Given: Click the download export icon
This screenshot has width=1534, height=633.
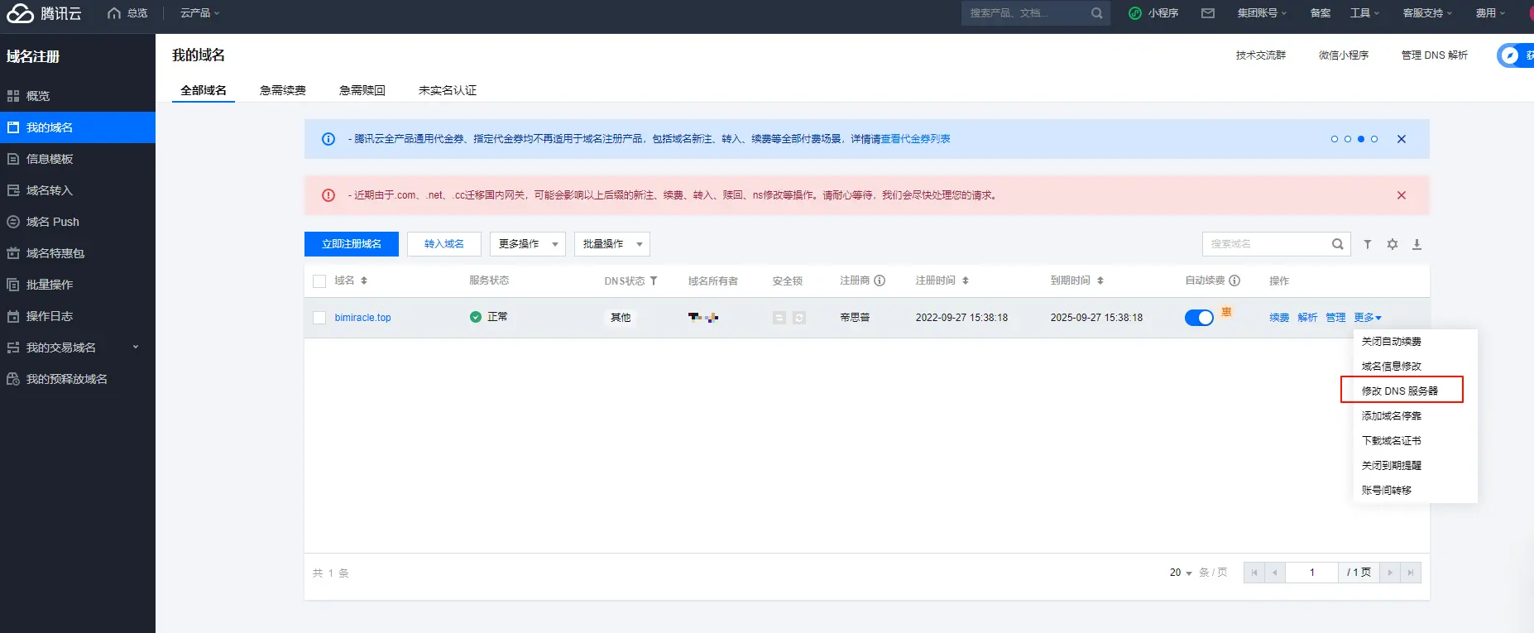Looking at the screenshot, I should click(1417, 244).
